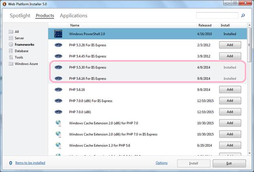Image resolution: width=254 pixels, height=172 pixels.
Task: Open the Items to be installed link
Action: (x=30, y=163)
